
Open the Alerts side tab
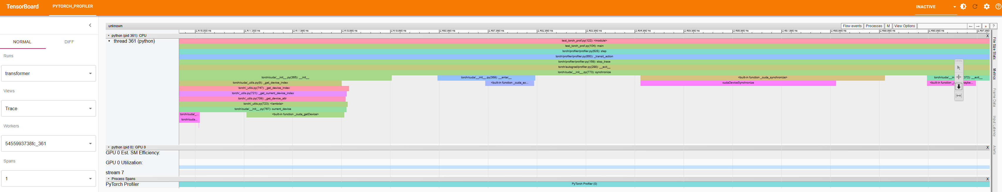click(994, 150)
